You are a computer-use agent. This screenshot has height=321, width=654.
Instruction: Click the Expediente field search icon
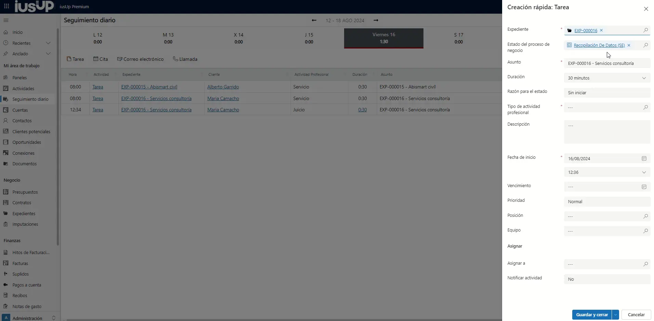click(645, 30)
